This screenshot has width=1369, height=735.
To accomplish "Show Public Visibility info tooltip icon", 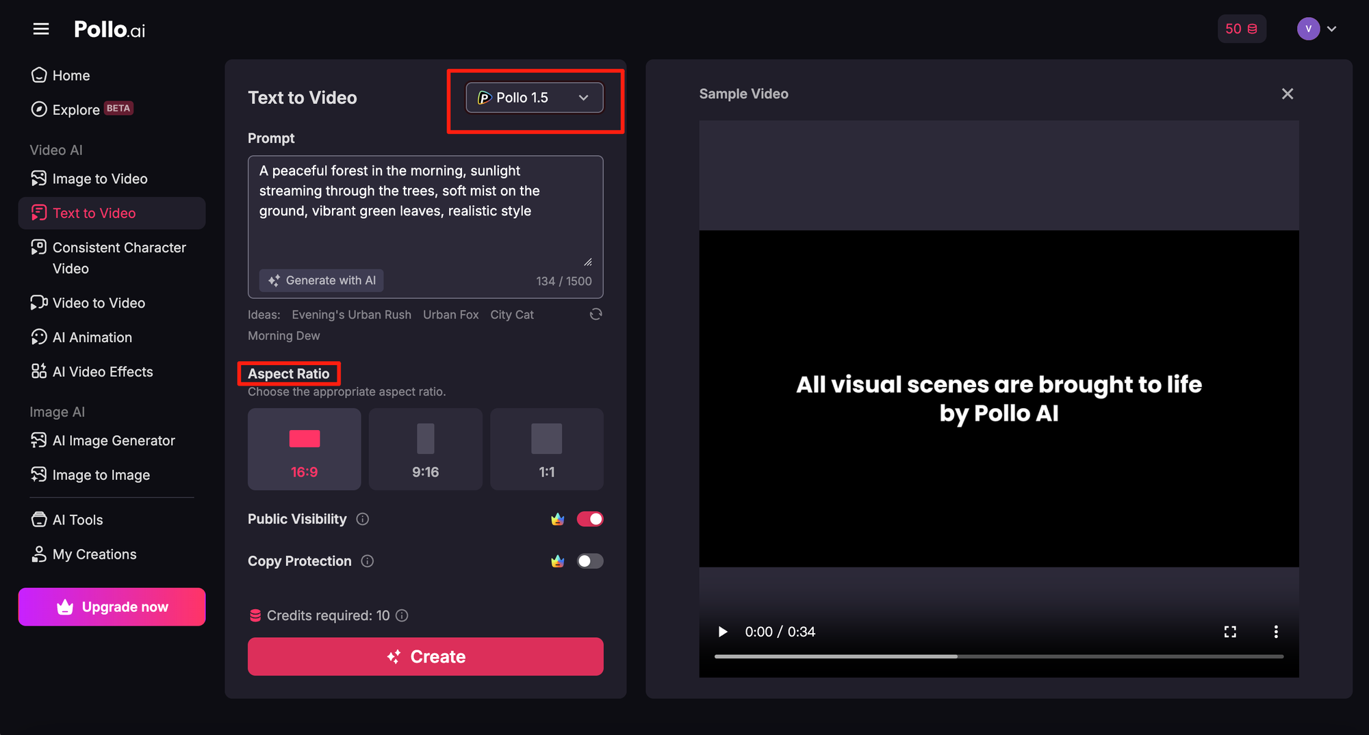I will 363,519.
